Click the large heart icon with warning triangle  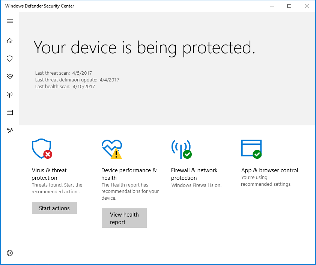tap(112, 149)
